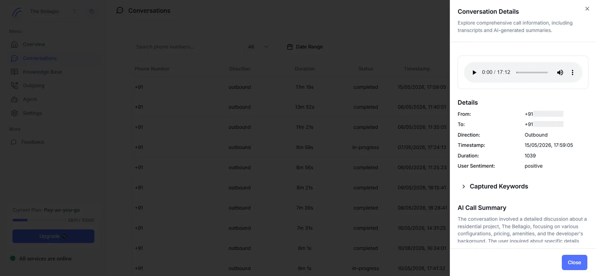Select the 8m 59s in-progress call
596x276 pixels.
pos(291,147)
